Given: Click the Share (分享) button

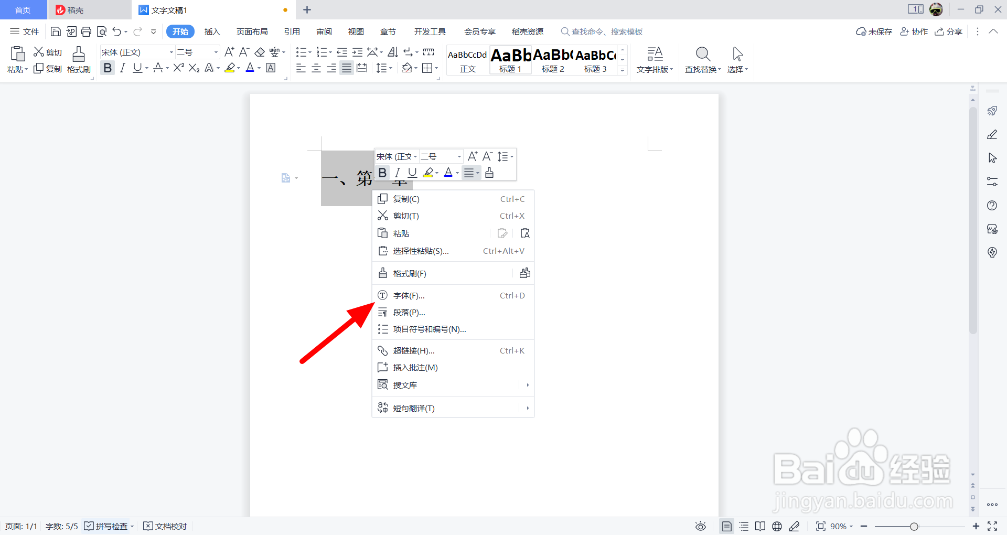Looking at the screenshot, I should tap(949, 31).
